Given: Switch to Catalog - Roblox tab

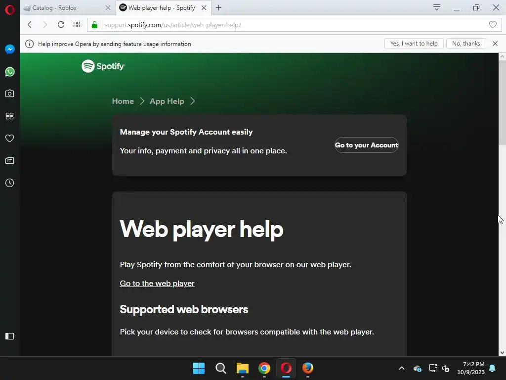Looking at the screenshot, I should 67,8.
